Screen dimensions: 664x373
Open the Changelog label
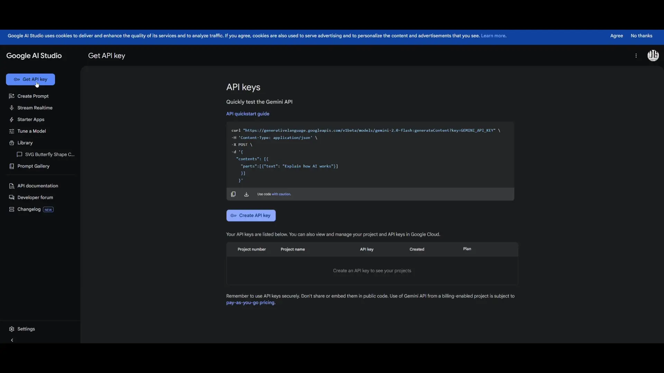(x=29, y=209)
